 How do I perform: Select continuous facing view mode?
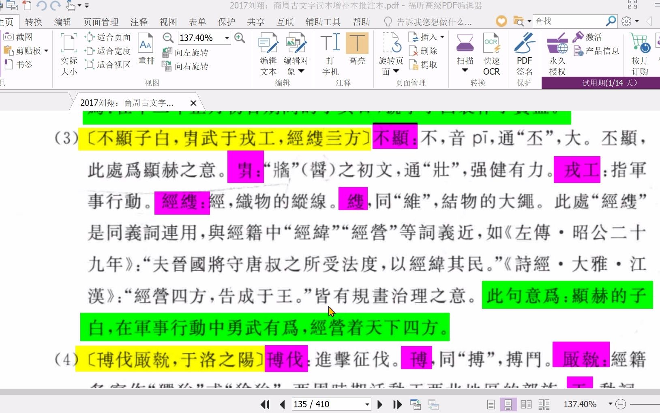[x=544, y=404]
